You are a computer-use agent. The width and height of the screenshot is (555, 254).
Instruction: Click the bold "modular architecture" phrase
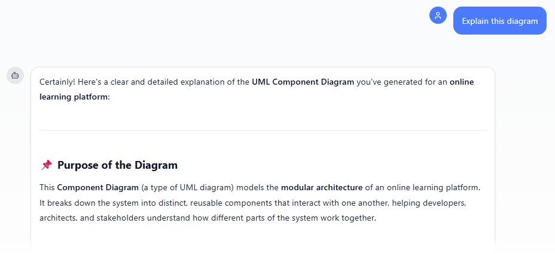click(322, 187)
